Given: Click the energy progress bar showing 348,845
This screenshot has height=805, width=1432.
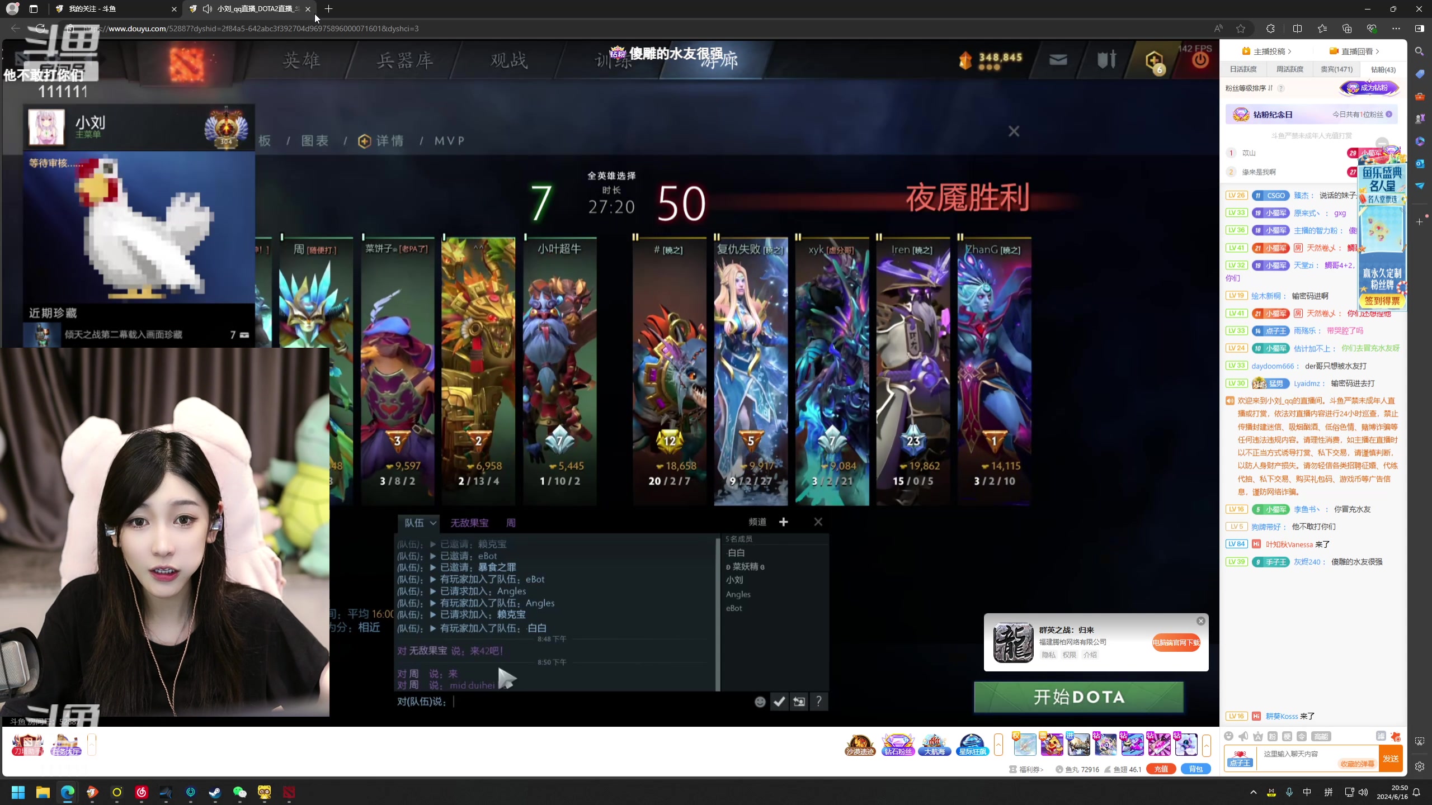Looking at the screenshot, I should pyautogui.click(x=994, y=60).
